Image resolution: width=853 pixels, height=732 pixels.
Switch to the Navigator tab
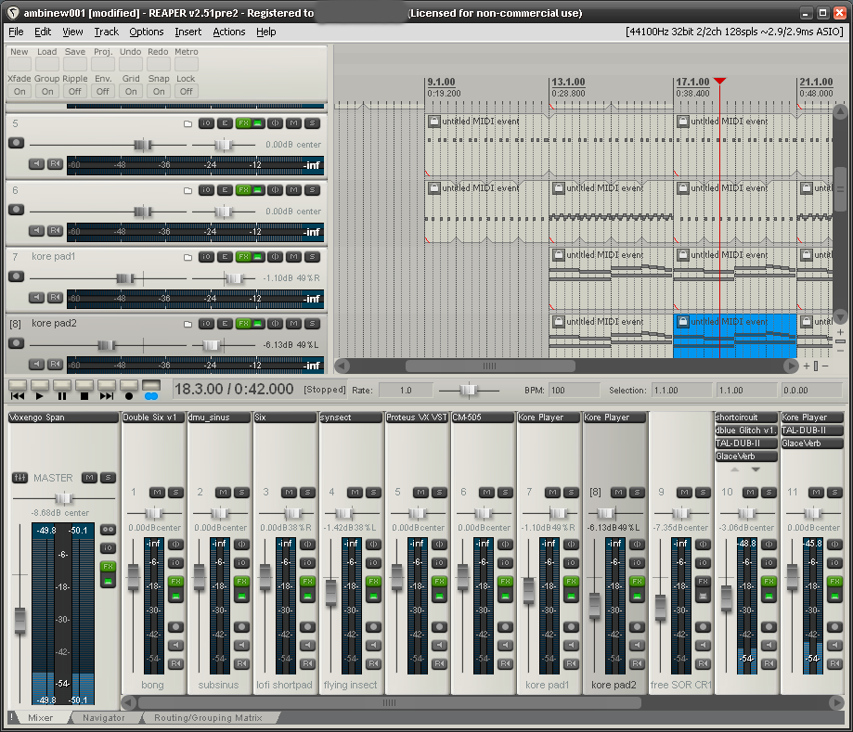[x=103, y=718]
